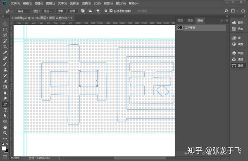
Task: Open the 视图(V) menu
Action: (x=108, y=3)
